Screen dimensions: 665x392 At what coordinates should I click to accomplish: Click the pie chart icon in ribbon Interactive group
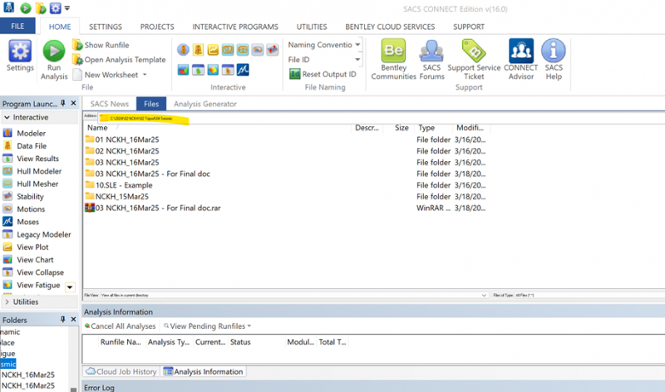[x=183, y=70]
